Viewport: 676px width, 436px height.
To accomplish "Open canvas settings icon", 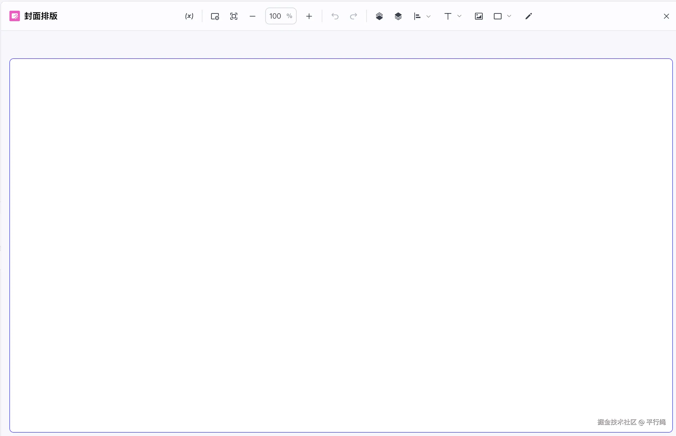I will (215, 16).
